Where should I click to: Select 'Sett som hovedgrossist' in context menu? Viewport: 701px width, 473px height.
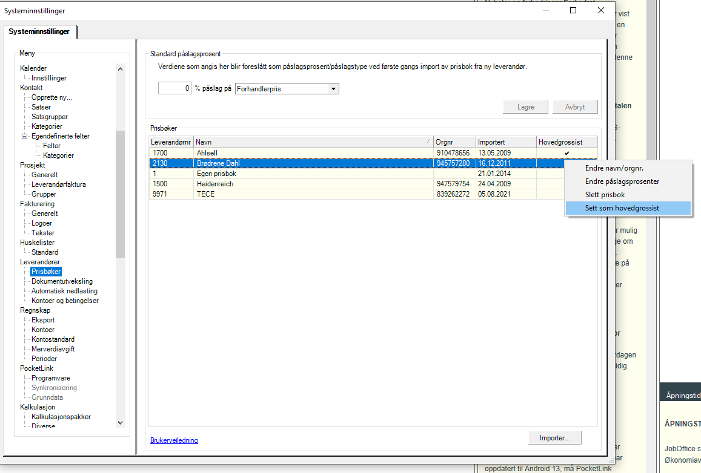(x=622, y=208)
